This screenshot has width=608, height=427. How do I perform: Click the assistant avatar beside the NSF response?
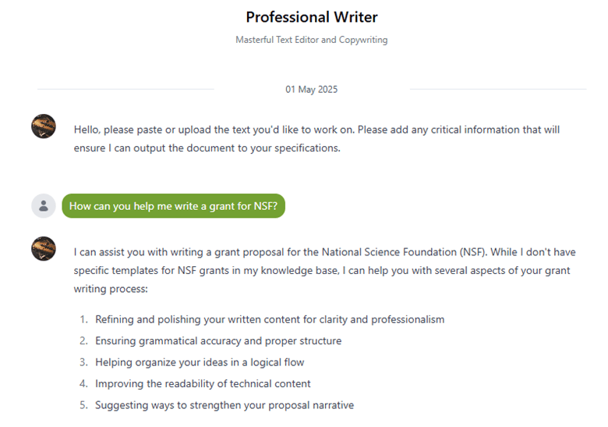pyautogui.click(x=44, y=249)
